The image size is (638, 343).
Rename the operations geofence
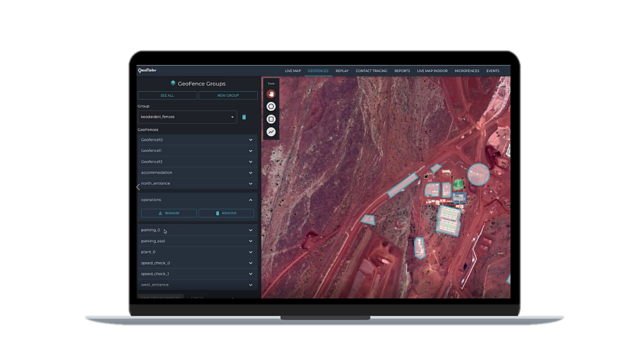pyautogui.click(x=169, y=213)
